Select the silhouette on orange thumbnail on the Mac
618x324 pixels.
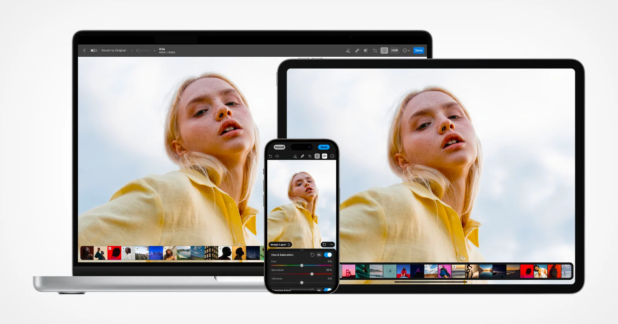pyautogui.click(x=239, y=253)
